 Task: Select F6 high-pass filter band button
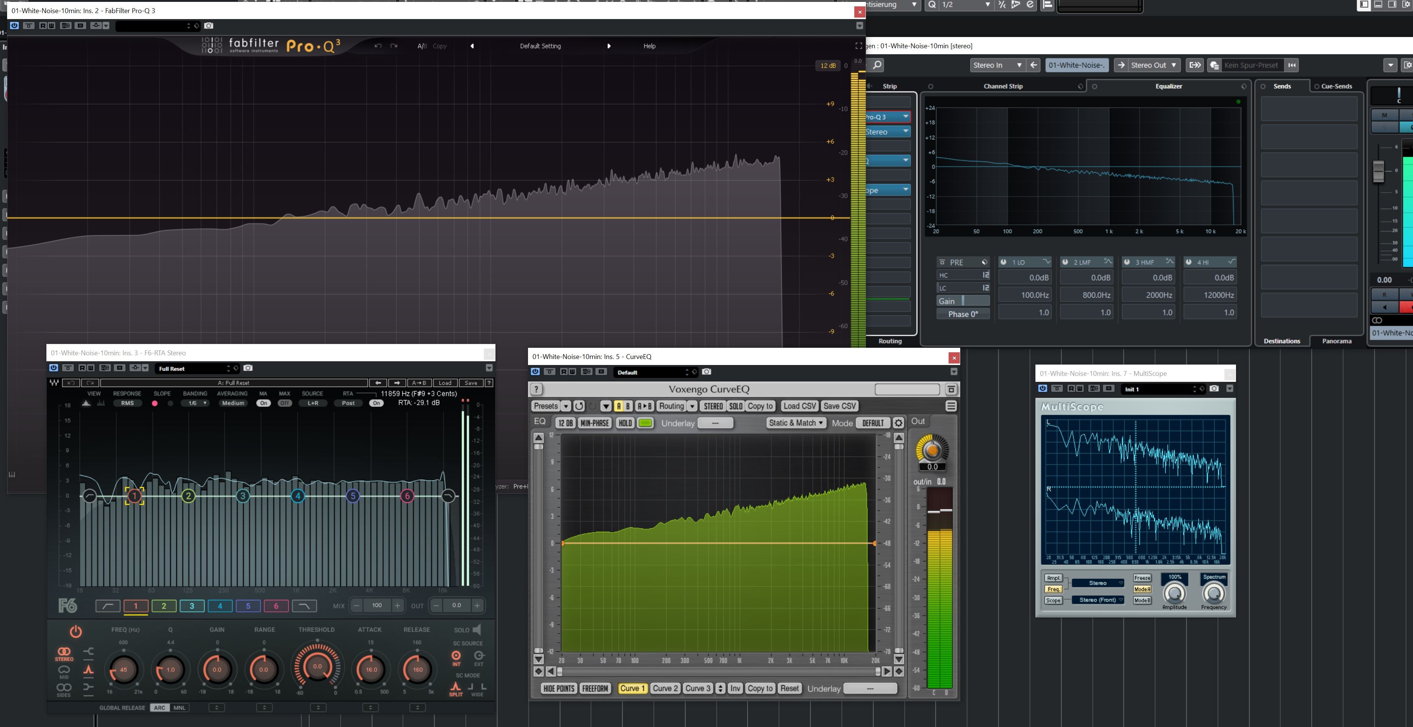click(107, 606)
